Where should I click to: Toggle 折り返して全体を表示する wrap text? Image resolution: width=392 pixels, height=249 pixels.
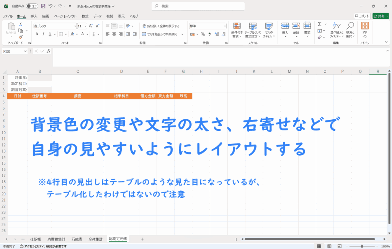161,26
